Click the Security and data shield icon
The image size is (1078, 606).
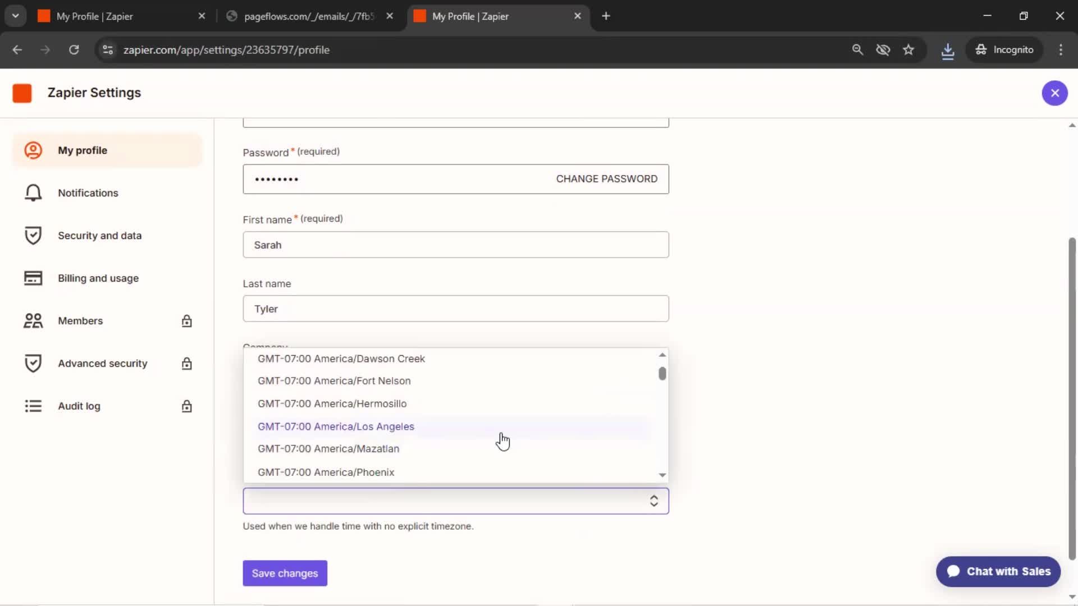[x=33, y=236]
